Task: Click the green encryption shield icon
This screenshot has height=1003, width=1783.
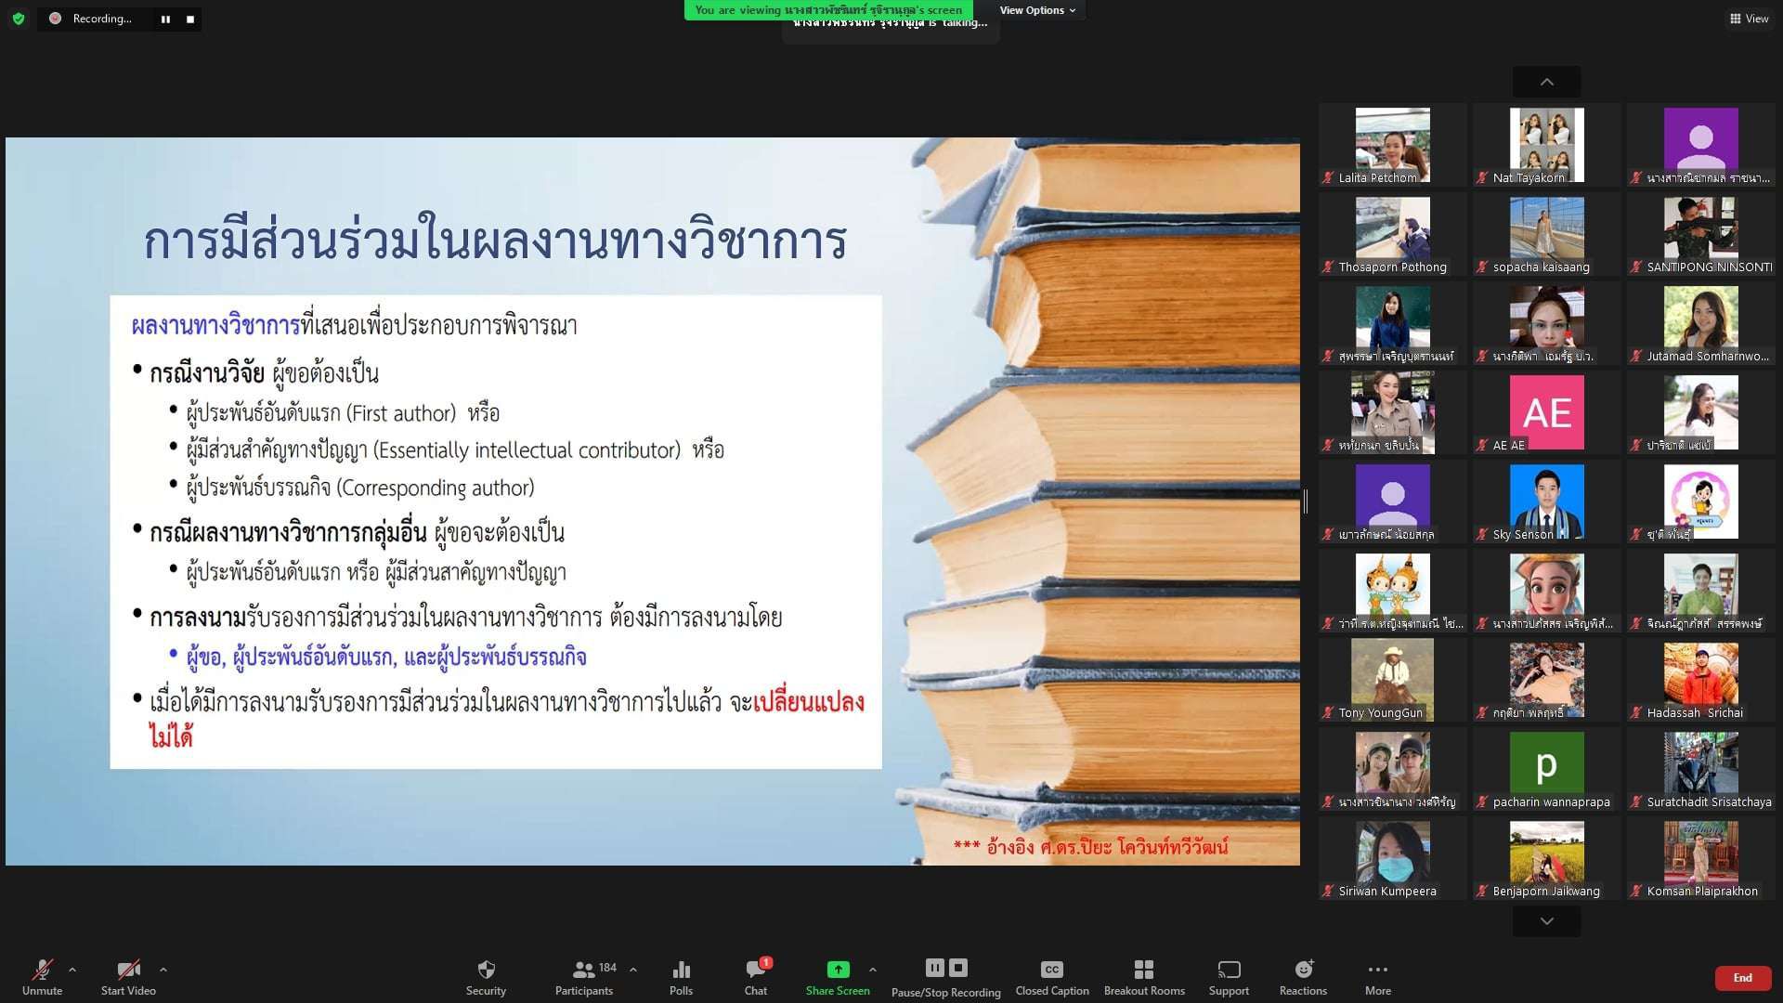Action: point(18,18)
